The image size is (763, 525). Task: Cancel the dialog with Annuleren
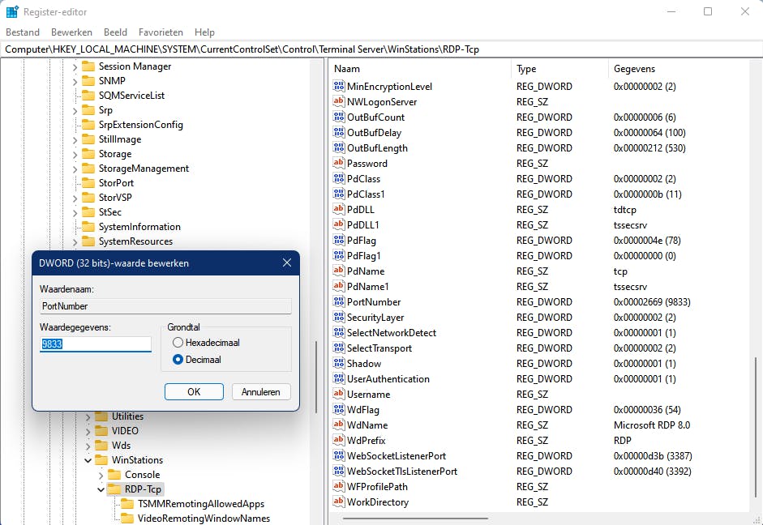[261, 392]
